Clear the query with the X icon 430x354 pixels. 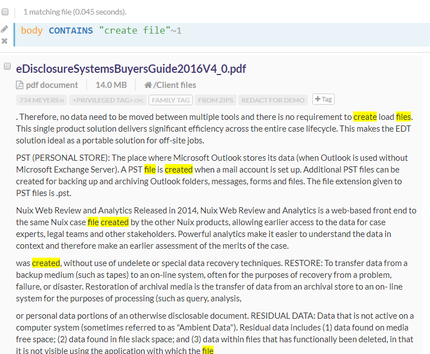(4, 41)
